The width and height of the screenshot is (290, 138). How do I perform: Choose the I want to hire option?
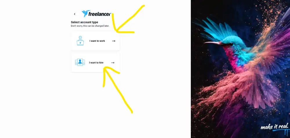(95, 63)
